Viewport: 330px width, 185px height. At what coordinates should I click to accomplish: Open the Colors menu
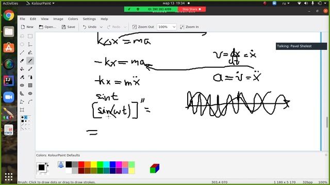(73, 19)
